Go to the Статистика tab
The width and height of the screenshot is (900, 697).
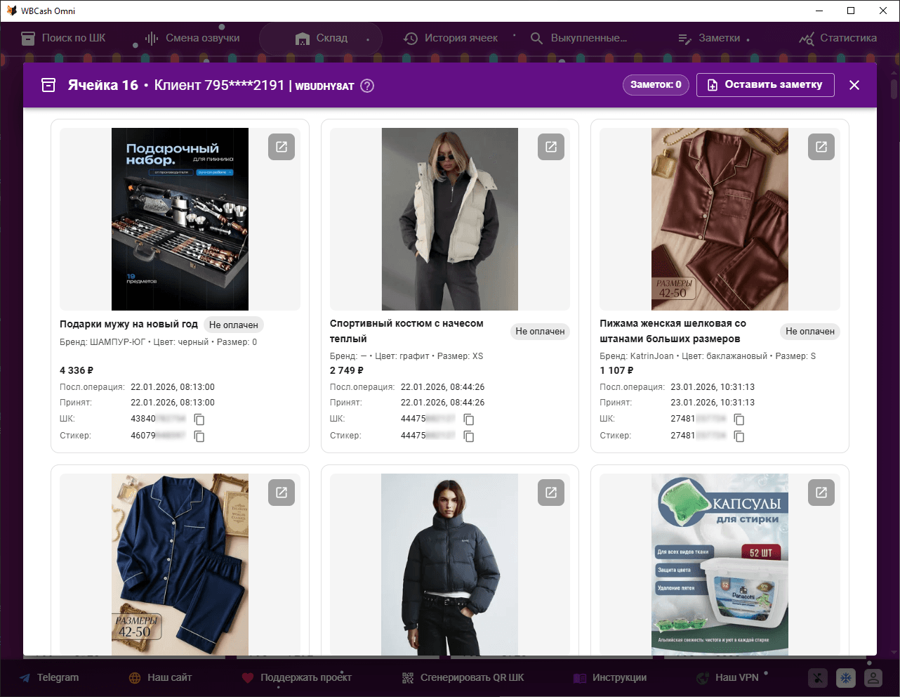pyautogui.click(x=838, y=38)
